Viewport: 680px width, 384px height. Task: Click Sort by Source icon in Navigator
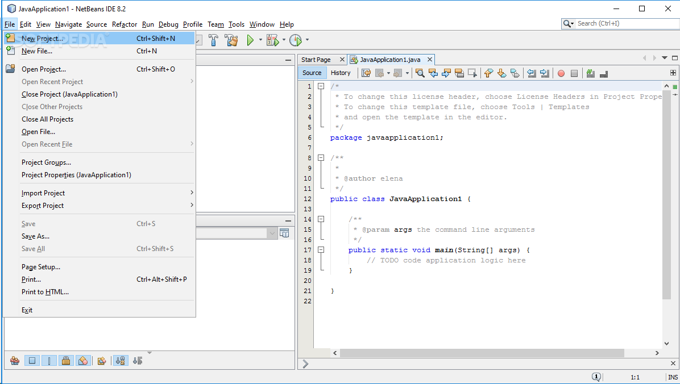pos(138,361)
